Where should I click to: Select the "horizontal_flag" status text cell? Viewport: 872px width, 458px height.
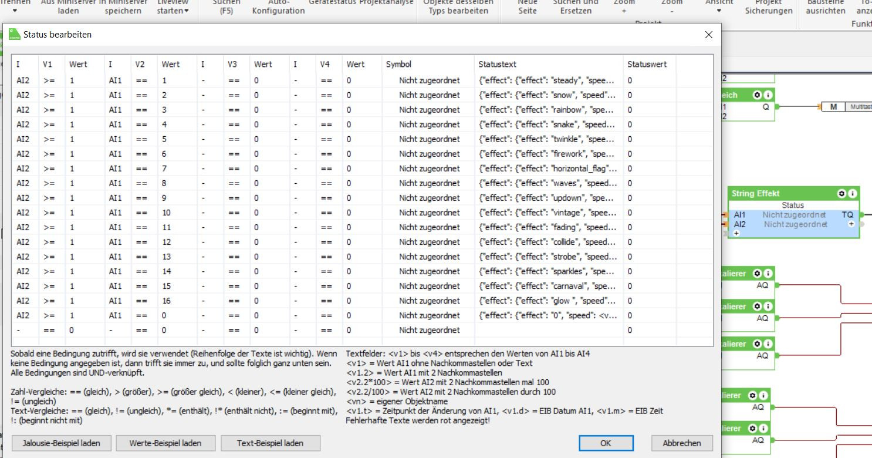(x=549, y=169)
